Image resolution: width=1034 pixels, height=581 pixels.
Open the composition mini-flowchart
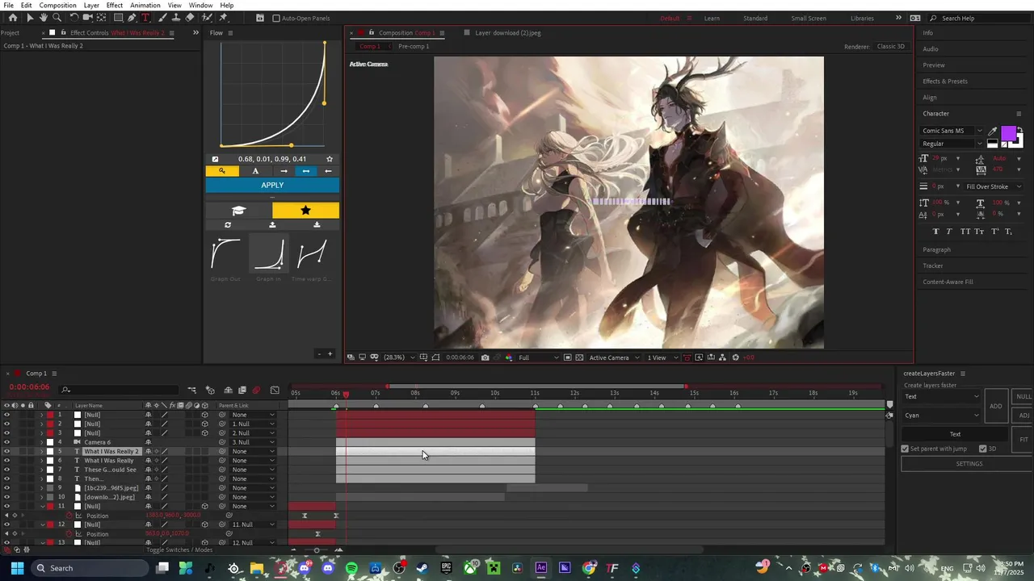point(192,391)
